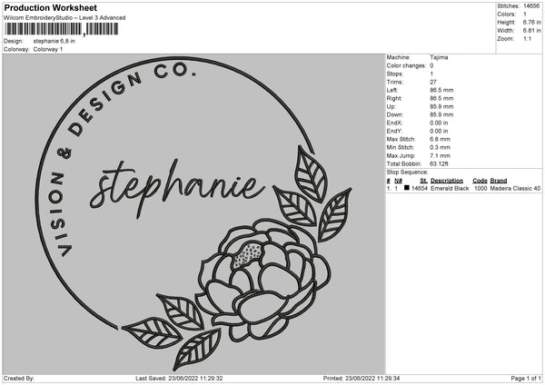Click the Trims value 27
Image resolution: width=545 pixels, height=385 pixels.
tap(432, 82)
